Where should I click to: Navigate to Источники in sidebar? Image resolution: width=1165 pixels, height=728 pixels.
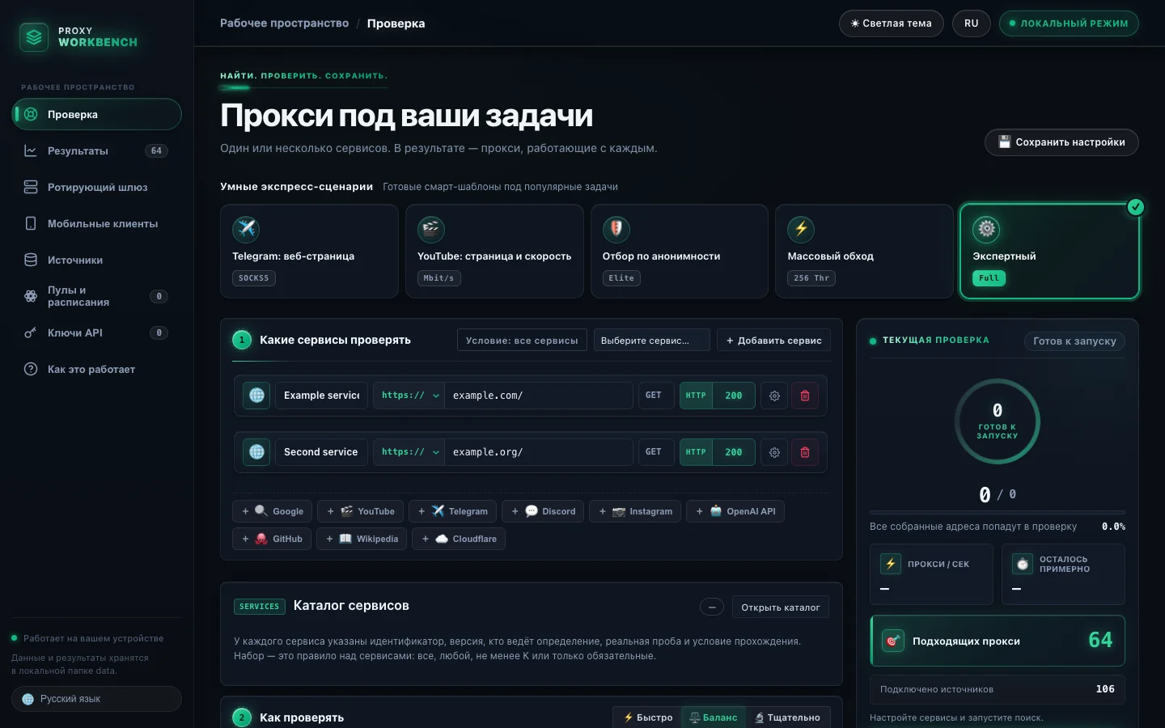coord(96,260)
